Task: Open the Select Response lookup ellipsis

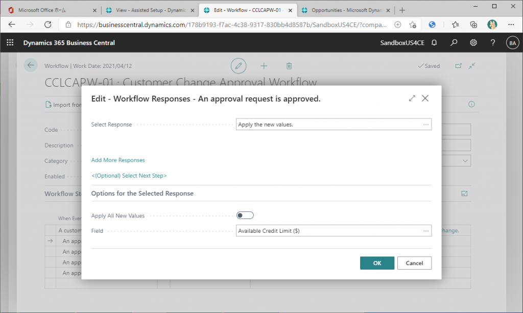Action: [426, 125]
